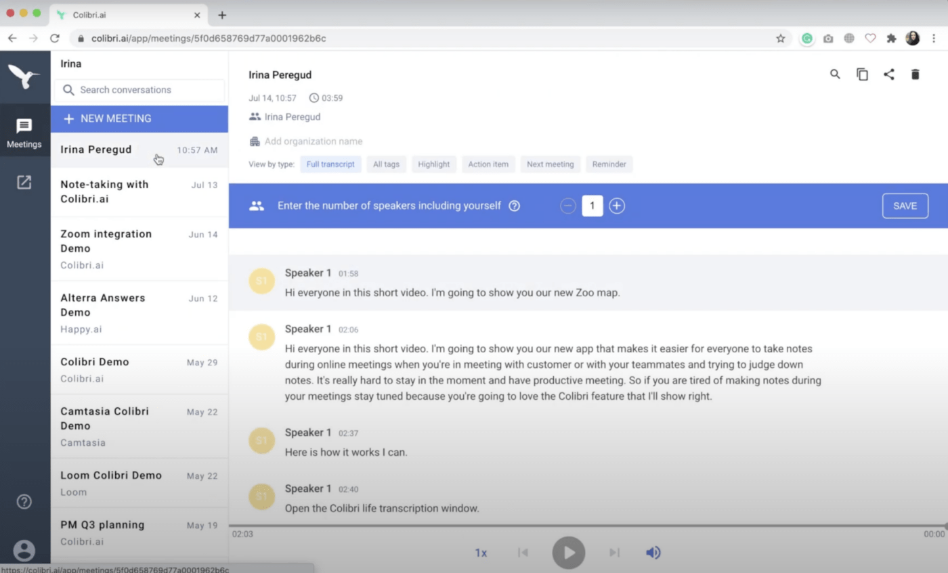Select the Highlight view filter

[433, 164]
